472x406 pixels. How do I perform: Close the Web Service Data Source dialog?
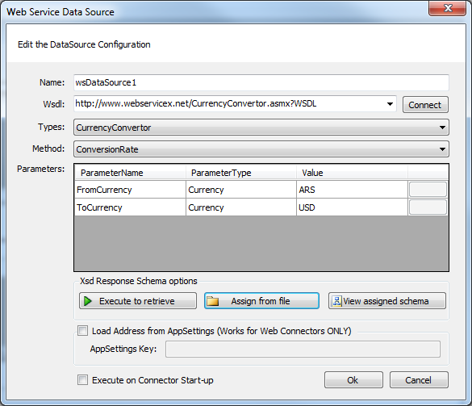447,8
